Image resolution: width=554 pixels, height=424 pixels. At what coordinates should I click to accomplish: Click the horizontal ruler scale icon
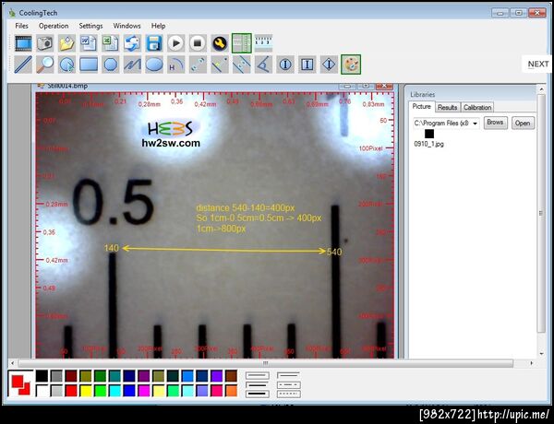(263, 43)
